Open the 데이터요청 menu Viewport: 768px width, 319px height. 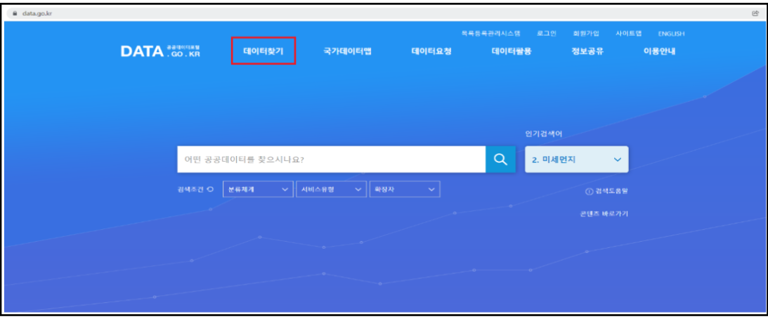point(431,51)
